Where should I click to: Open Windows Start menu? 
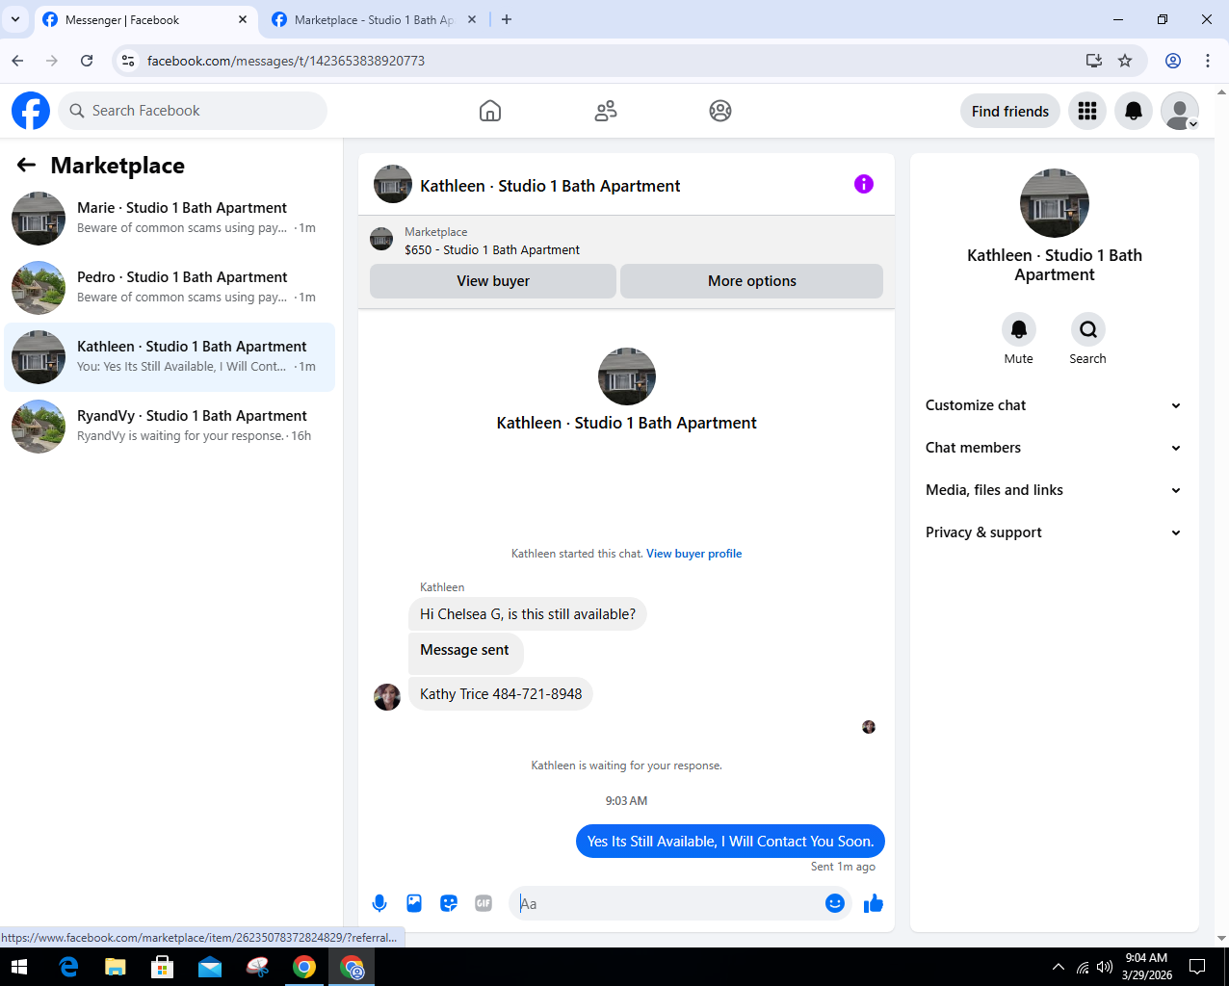click(x=19, y=967)
